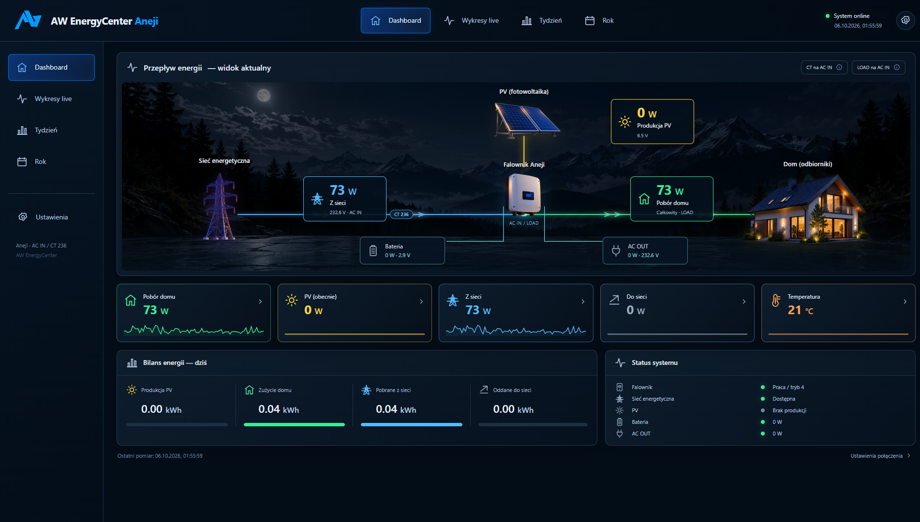
Task: Click house icon next to Zużycie domu
Action: [249, 390]
